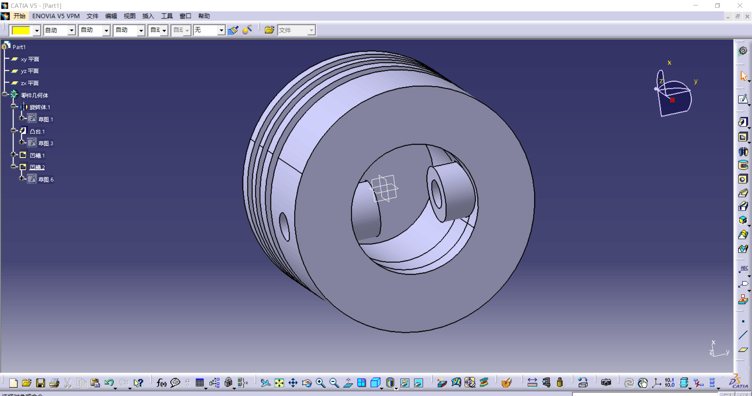Select xy 平面 in the tree
Viewport: 752px width, 396px height.
tap(29, 59)
